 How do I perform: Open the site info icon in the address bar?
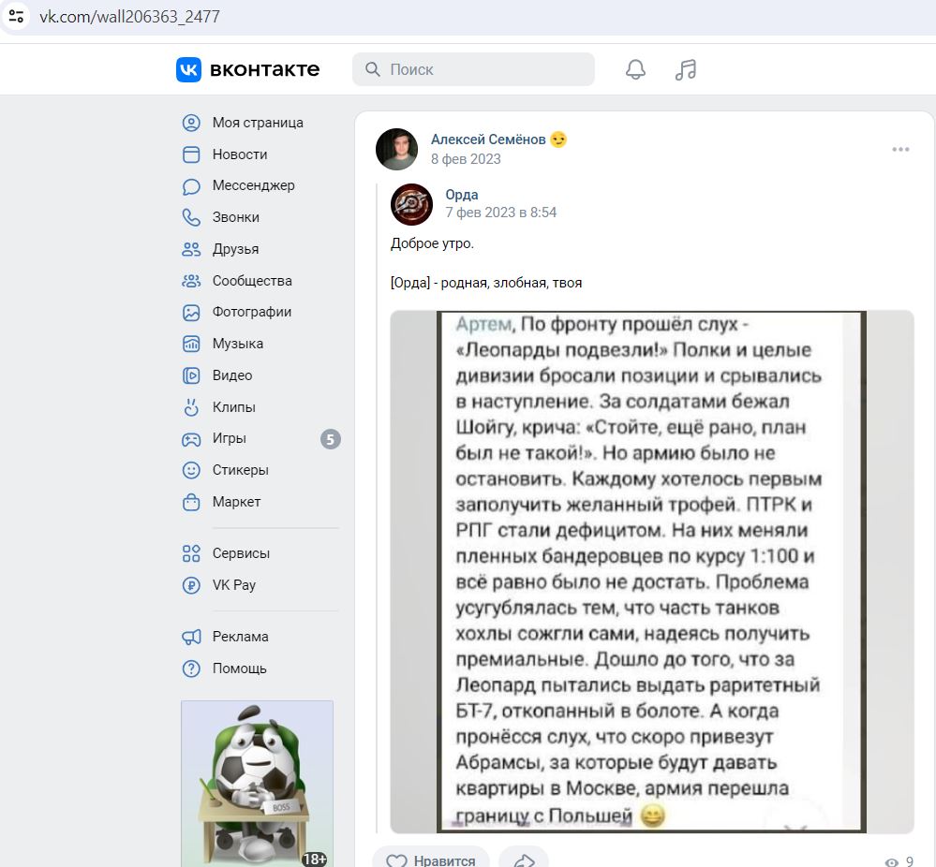click(16, 16)
